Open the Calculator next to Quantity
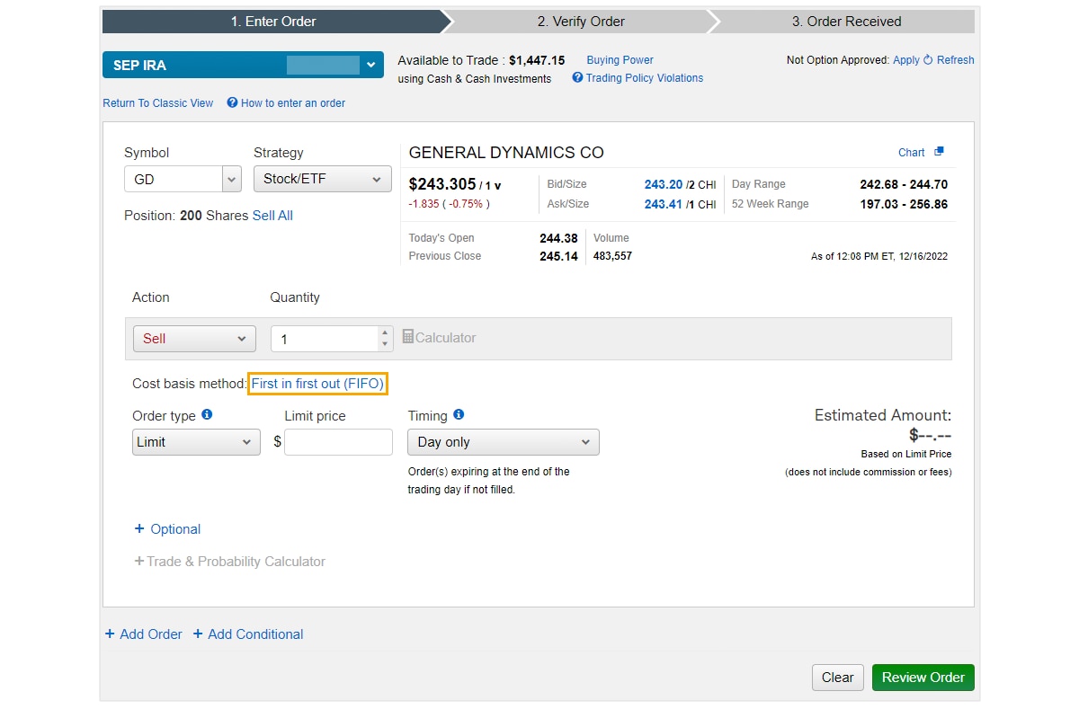1079x709 pixels. [x=439, y=338]
